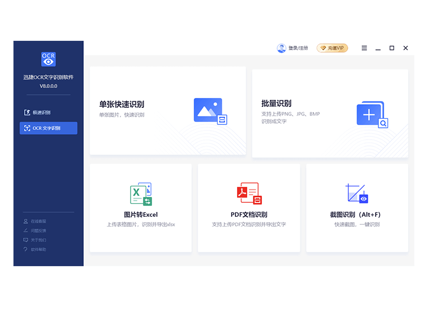Click 登录/注册 to sign in
This screenshot has width=430, height=322.
tap(297, 48)
